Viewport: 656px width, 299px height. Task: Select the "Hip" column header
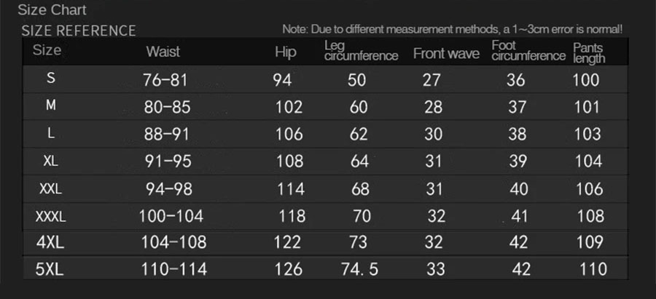pyautogui.click(x=286, y=52)
